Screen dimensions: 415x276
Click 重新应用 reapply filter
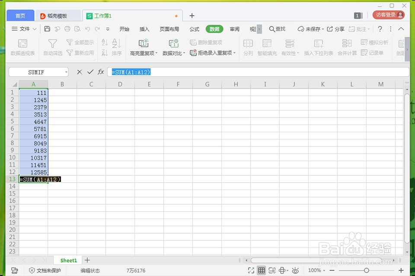tap(80, 53)
